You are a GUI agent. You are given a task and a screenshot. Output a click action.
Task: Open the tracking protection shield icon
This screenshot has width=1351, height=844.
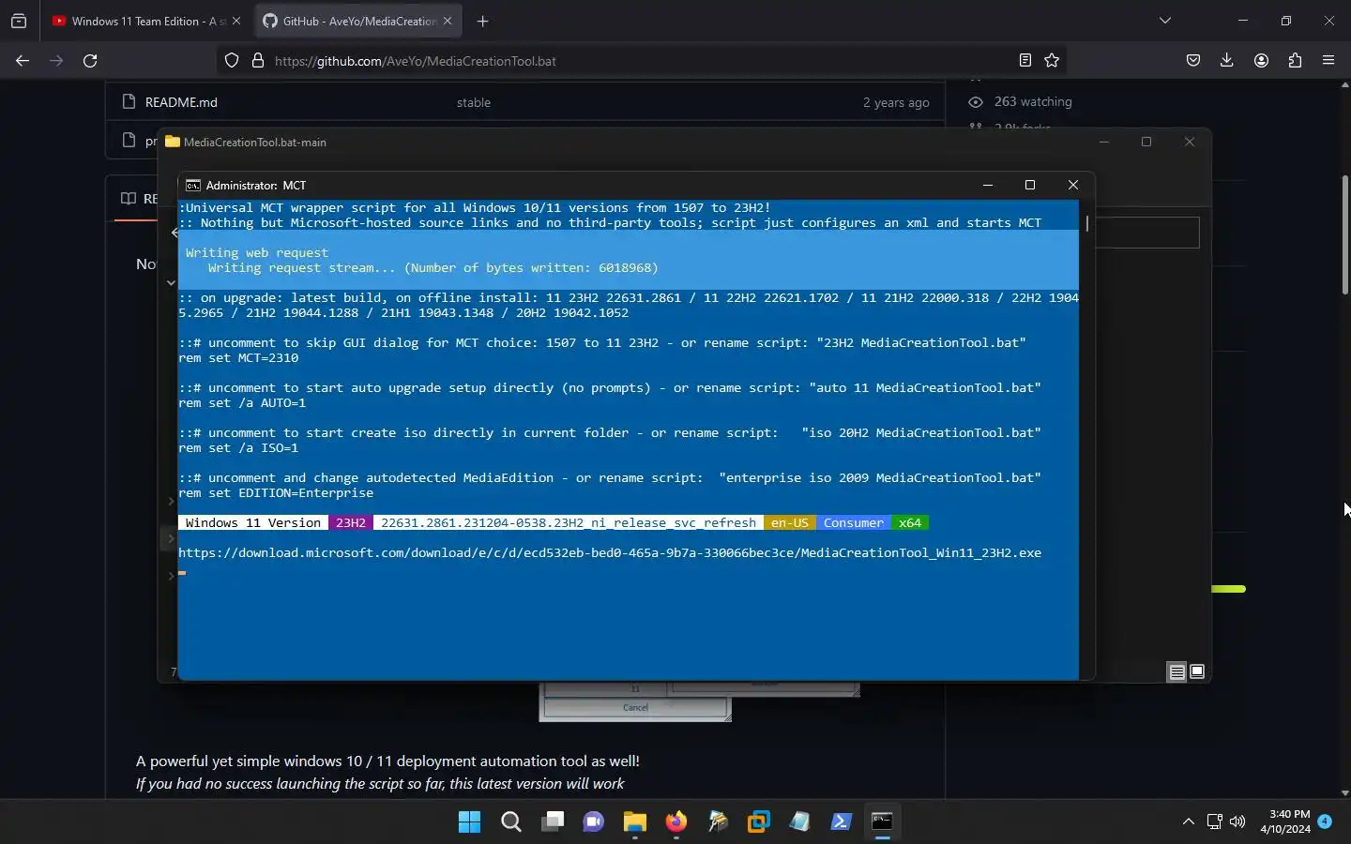coord(232,61)
